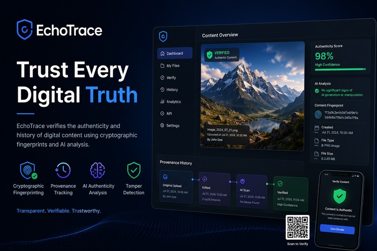Tap the green shield on the phone screen
Screen dimensions: 377x251
click(x=340, y=196)
